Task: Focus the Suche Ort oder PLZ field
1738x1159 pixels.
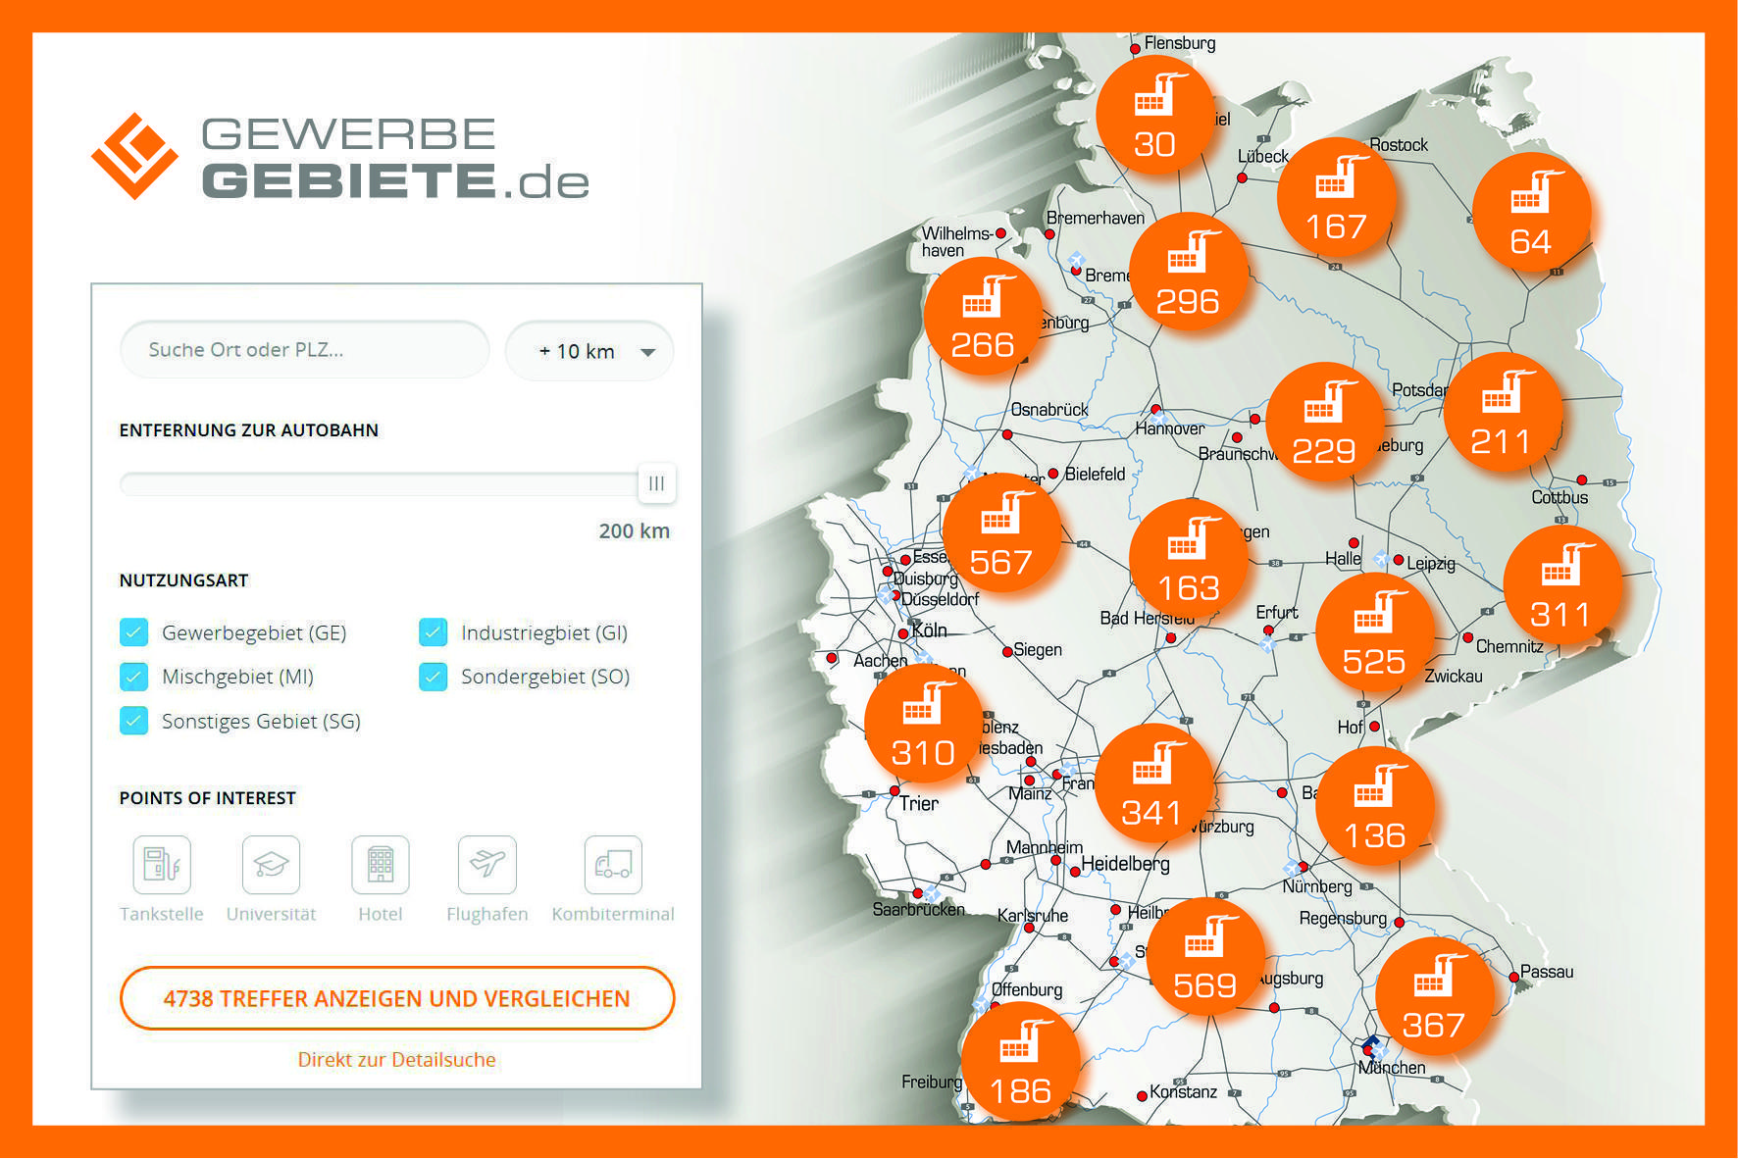Action: [304, 349]
